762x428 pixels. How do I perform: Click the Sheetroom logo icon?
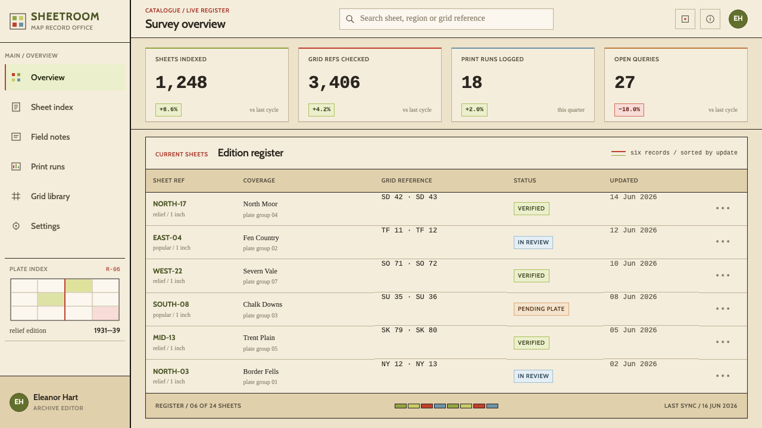click(x=18, y=21)
